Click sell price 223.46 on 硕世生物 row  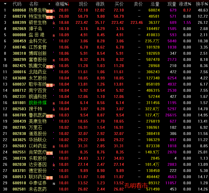tap(137, 22)
